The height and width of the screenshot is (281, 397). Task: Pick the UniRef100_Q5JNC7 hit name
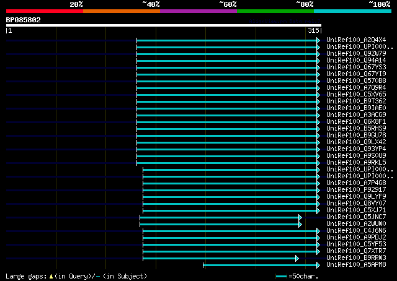click(x=356, y=217)
